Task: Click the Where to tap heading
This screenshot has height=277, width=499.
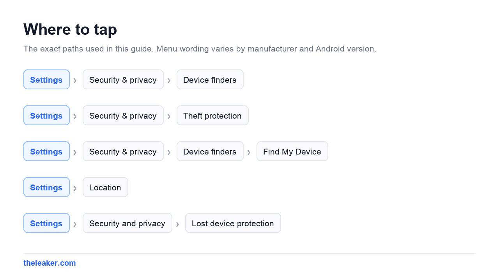Action: click(x=70, y=29)
